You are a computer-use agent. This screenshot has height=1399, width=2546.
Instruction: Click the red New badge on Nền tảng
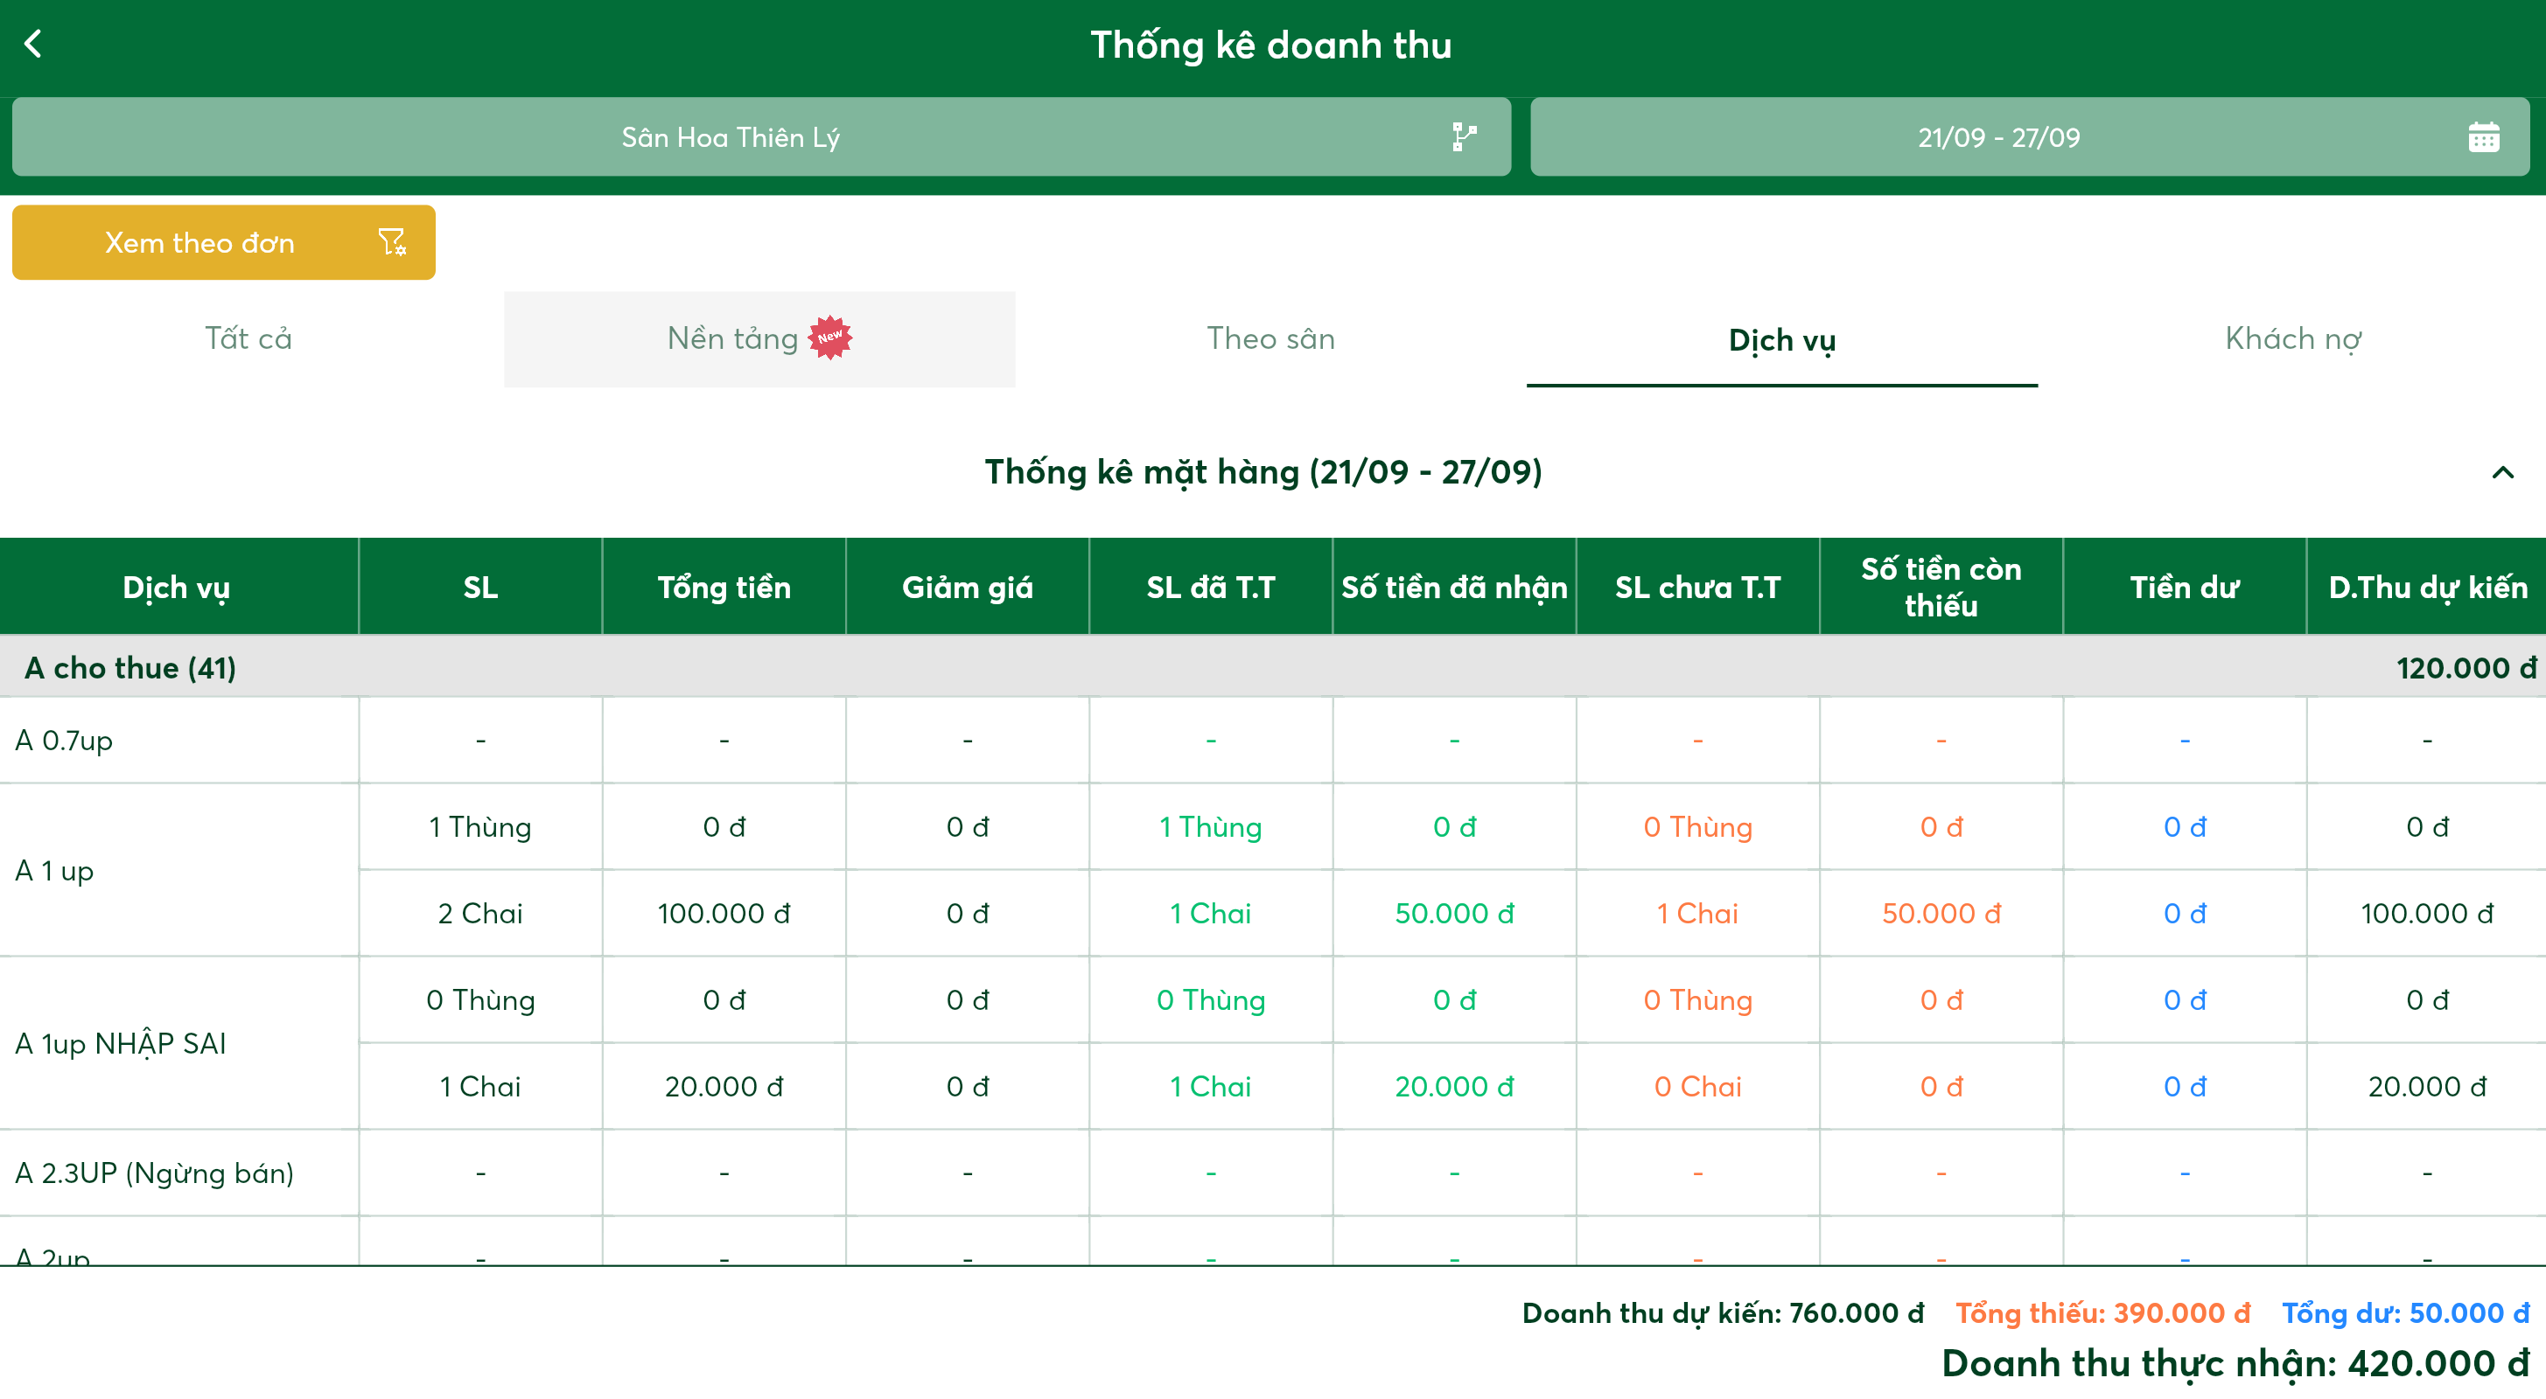[830, 337]
